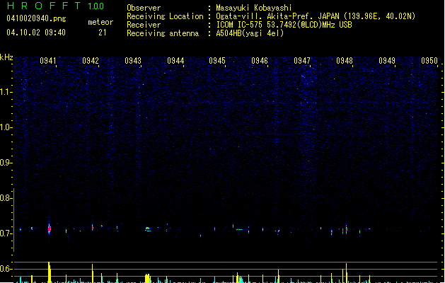Screen dimensions: 445x283
Task: Click the 0947 time marker
Action: tap(302, 61)
